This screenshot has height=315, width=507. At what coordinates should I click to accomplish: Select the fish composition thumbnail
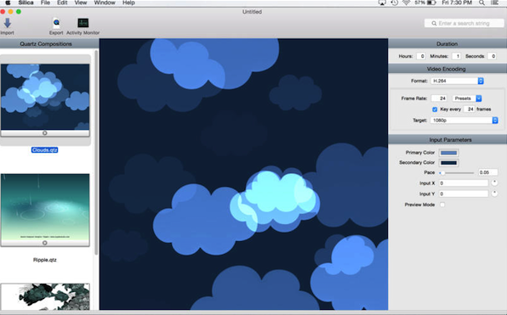pyautogui.click(x=45, y=296)
